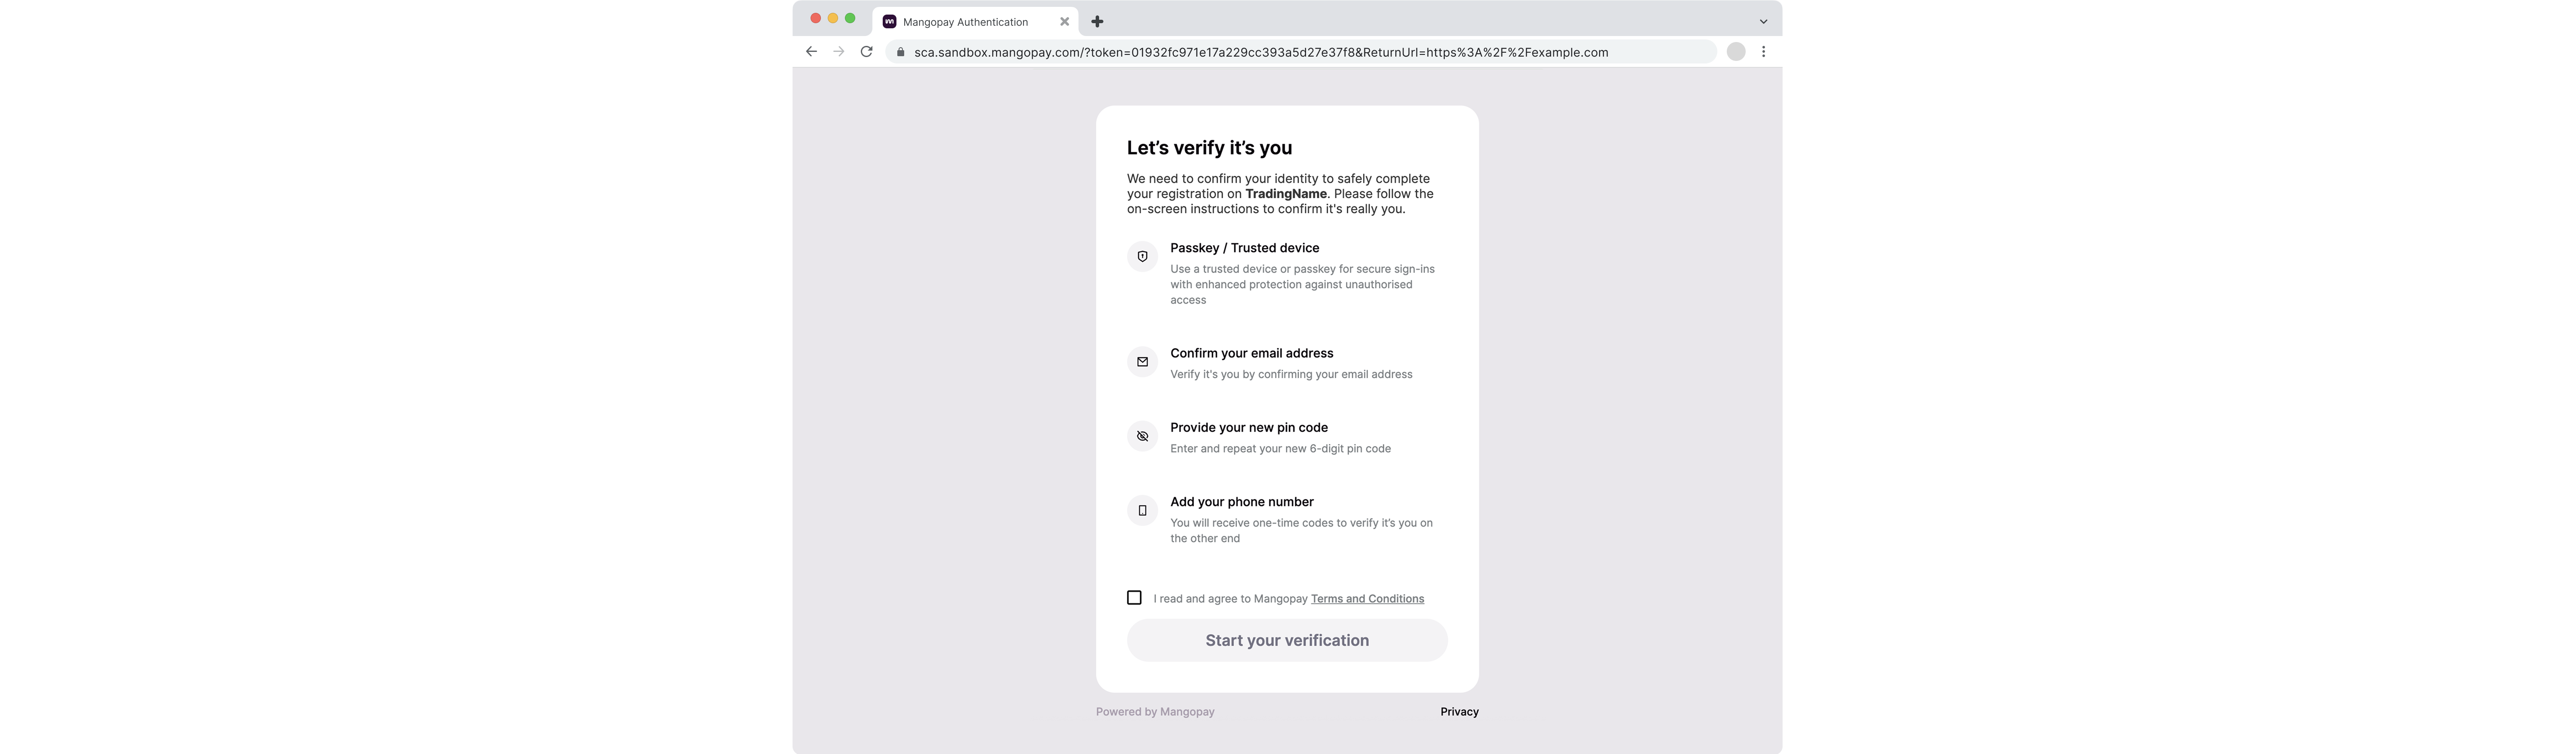Click the phone number device icon
The image size is (2576, 754).
1142,510
